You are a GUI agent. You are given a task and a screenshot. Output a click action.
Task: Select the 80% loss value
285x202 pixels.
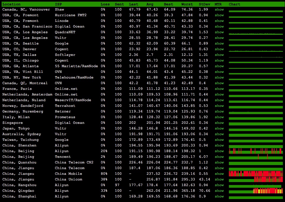click(104, 174)
